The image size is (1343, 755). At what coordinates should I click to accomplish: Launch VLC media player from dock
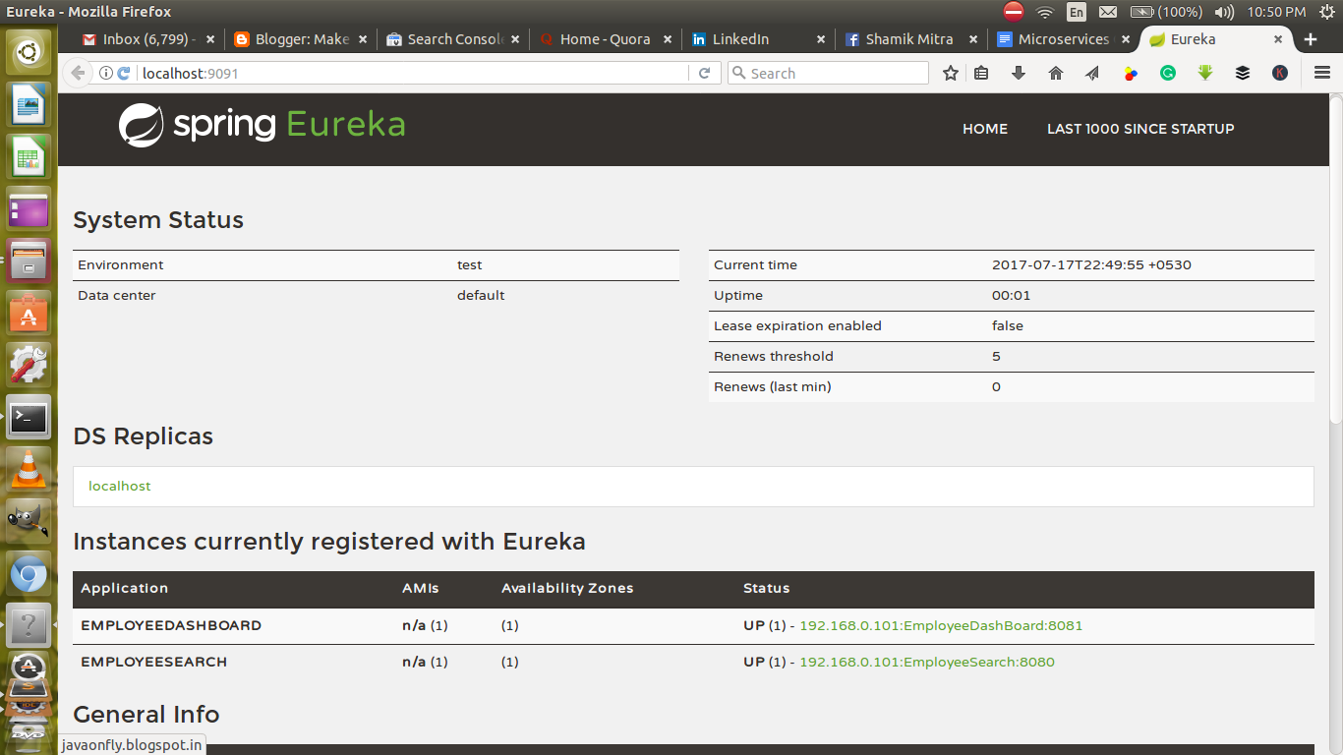(29, 470)
